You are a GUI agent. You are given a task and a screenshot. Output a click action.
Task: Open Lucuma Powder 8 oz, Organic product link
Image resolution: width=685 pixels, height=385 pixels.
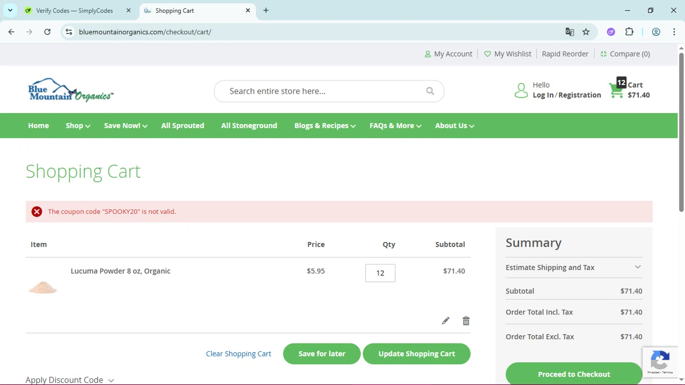(121, 271)
